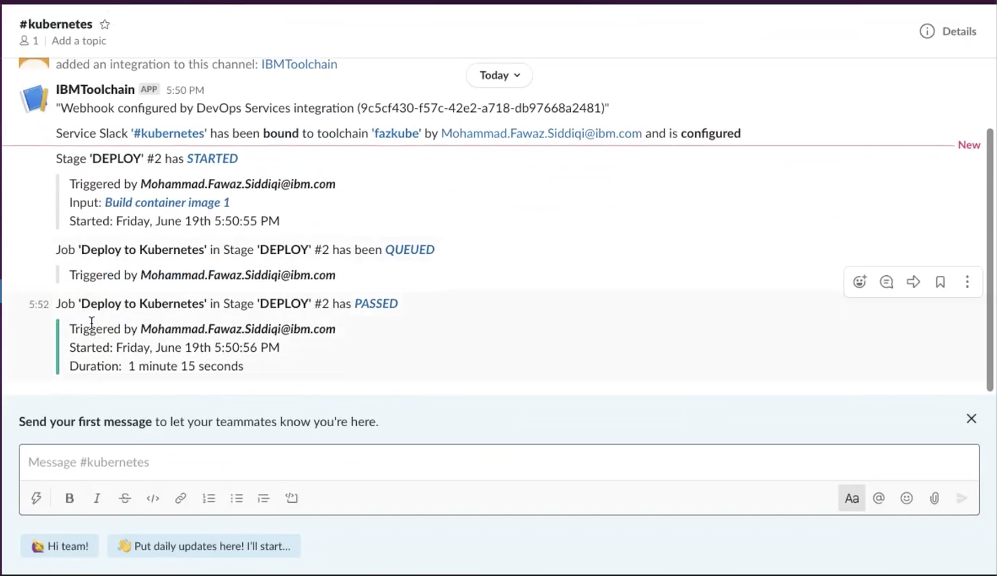
Task: Apply strikethrough formatting
Action: [125, 498]
